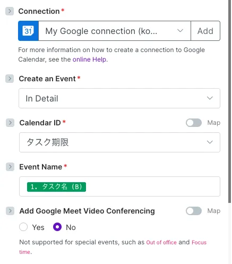Expand the Calendar ID field arrow

(x=10, y=123)
